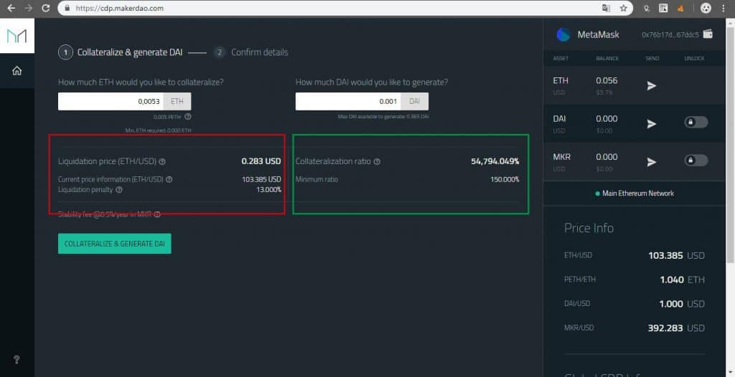Show the Liquidation price help tooltip icon
The width and height of the screenshot is (735, 377).
(x=162, y=161)
